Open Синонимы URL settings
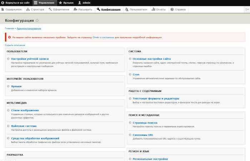 tap(143, 135)
